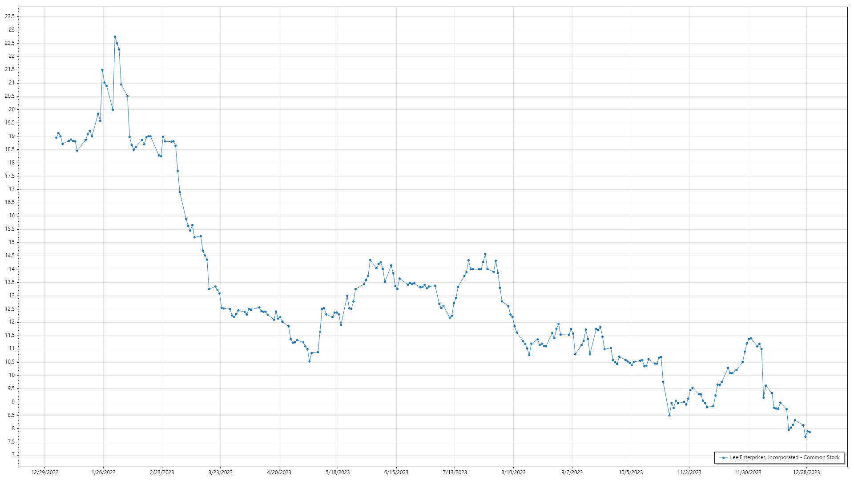
Task: Click the 7 y-axis value label
Action: [x=13, y=455]
